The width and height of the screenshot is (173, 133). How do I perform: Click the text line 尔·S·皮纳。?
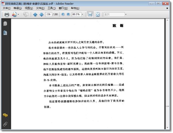pyautogui.click(x=50, y=80)
